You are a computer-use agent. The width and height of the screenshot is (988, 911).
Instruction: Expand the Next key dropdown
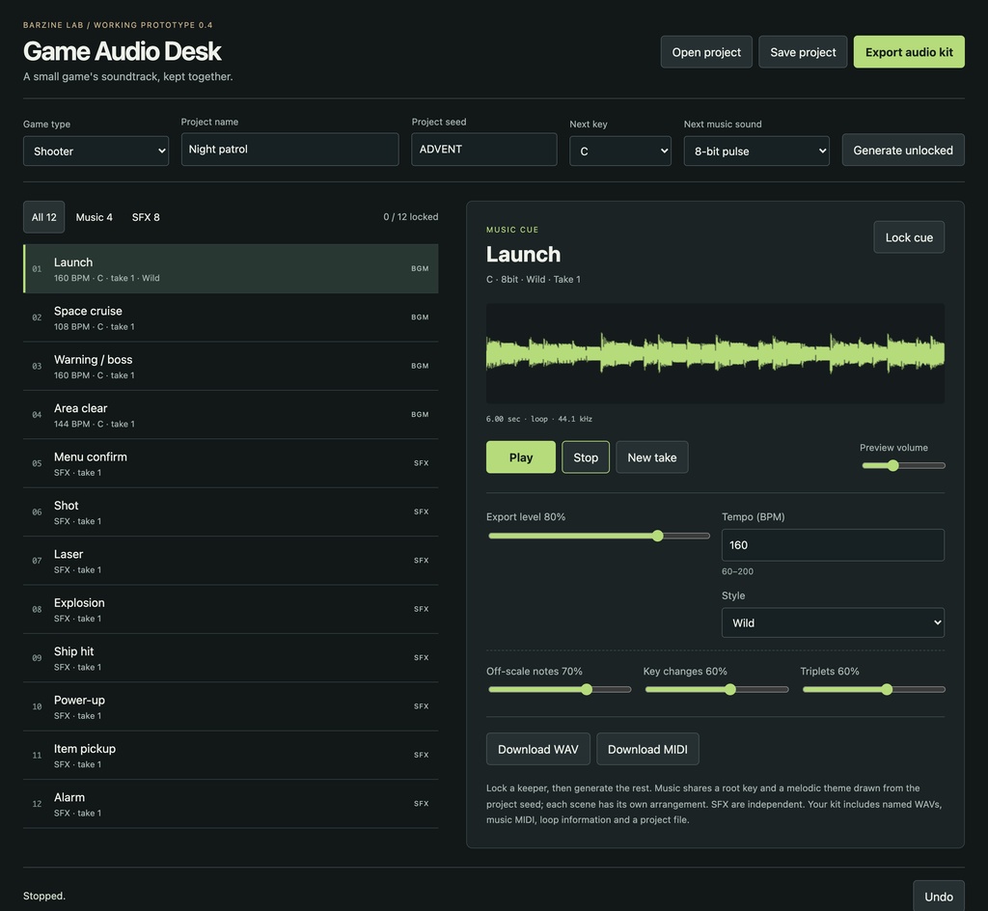(620, 152)
